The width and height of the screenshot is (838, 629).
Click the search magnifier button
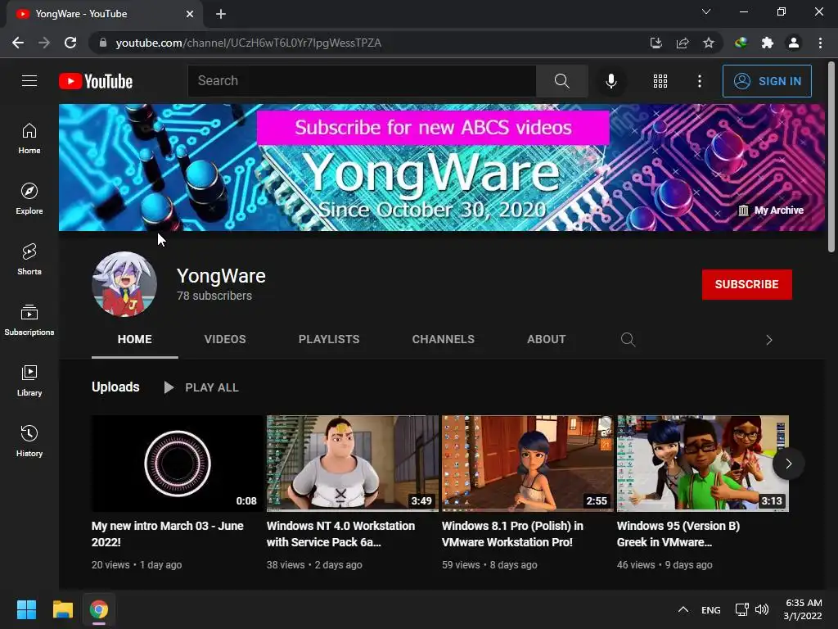(561, 81)
